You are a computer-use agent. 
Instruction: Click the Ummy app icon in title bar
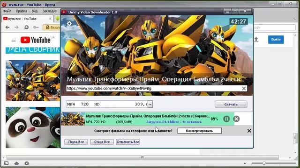point(64,12)
